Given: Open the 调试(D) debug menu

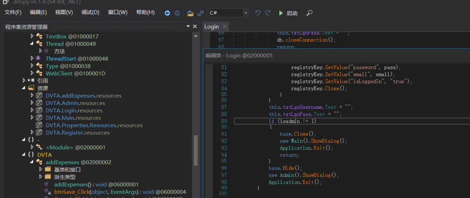Looking at the screenshot, I should coord(90,12).
